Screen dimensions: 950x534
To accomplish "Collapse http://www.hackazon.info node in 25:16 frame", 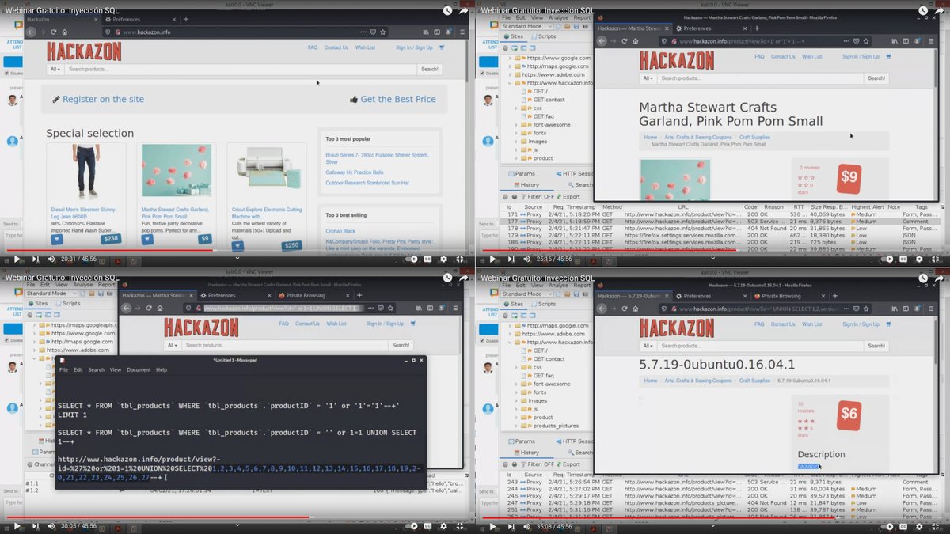I will [510, 83].
